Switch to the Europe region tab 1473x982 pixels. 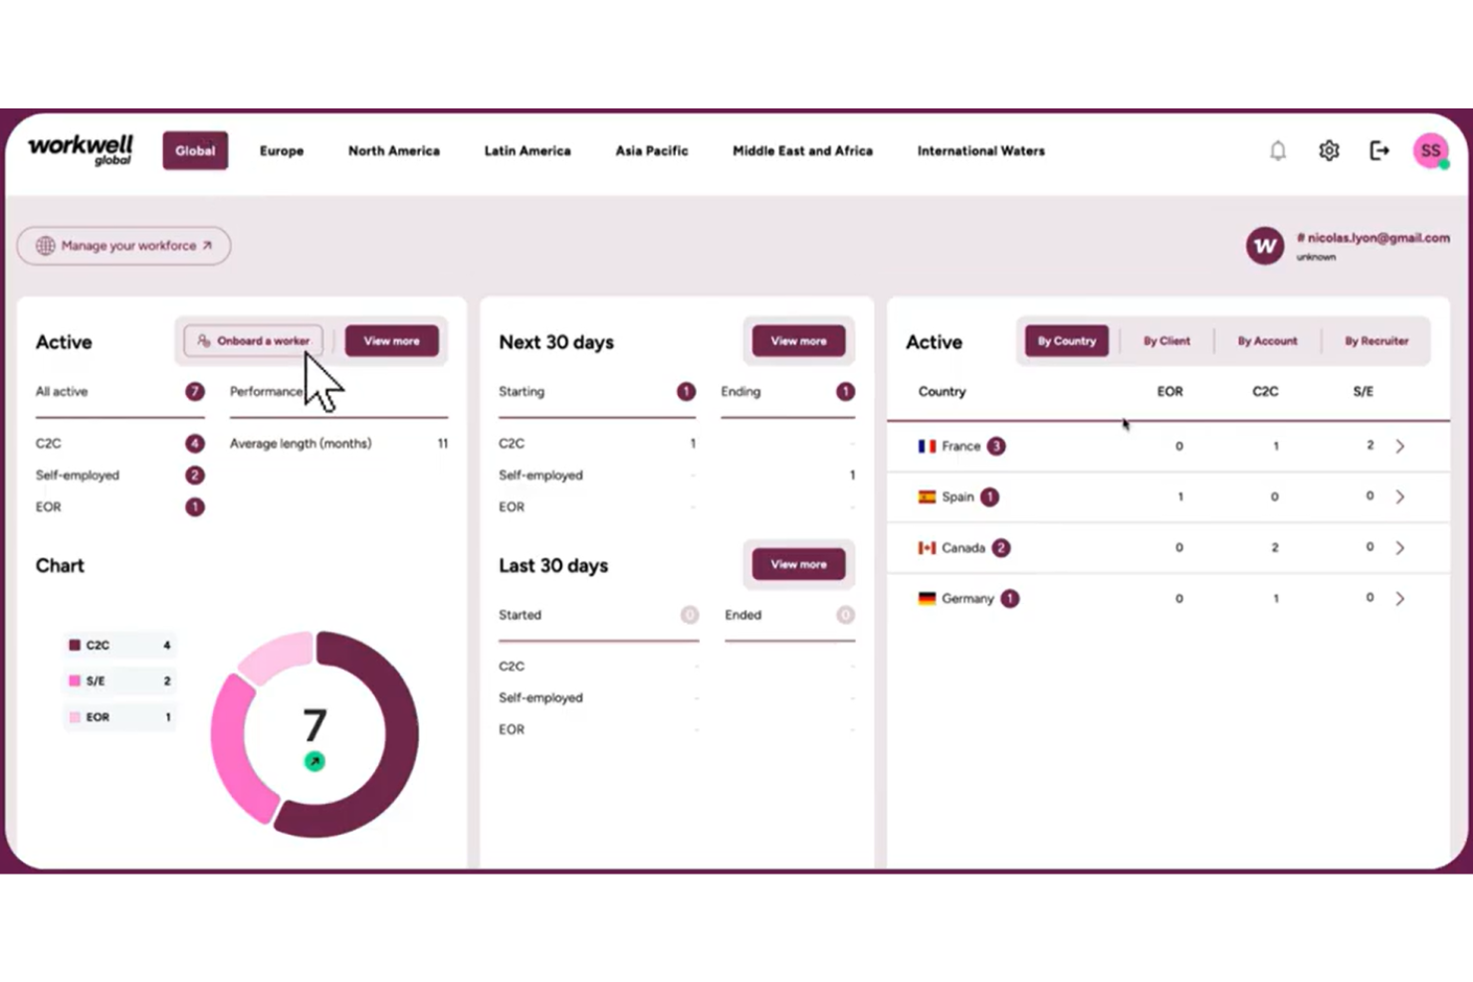tap(281, 150)
